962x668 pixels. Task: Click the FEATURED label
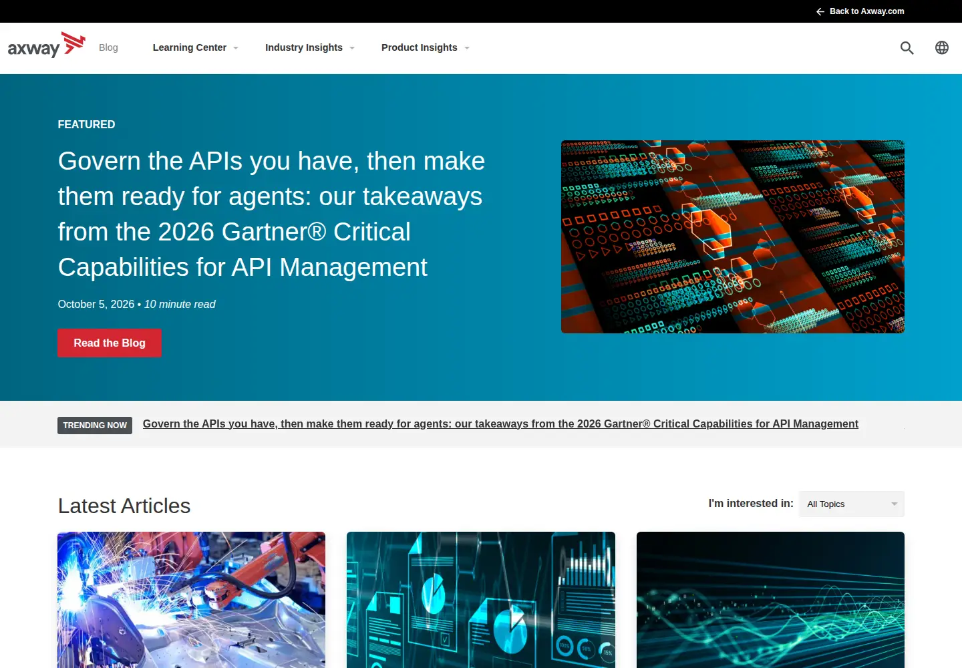coord(86,124)
